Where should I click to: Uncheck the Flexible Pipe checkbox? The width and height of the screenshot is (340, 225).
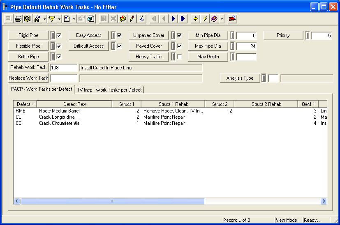click(59, 46)
